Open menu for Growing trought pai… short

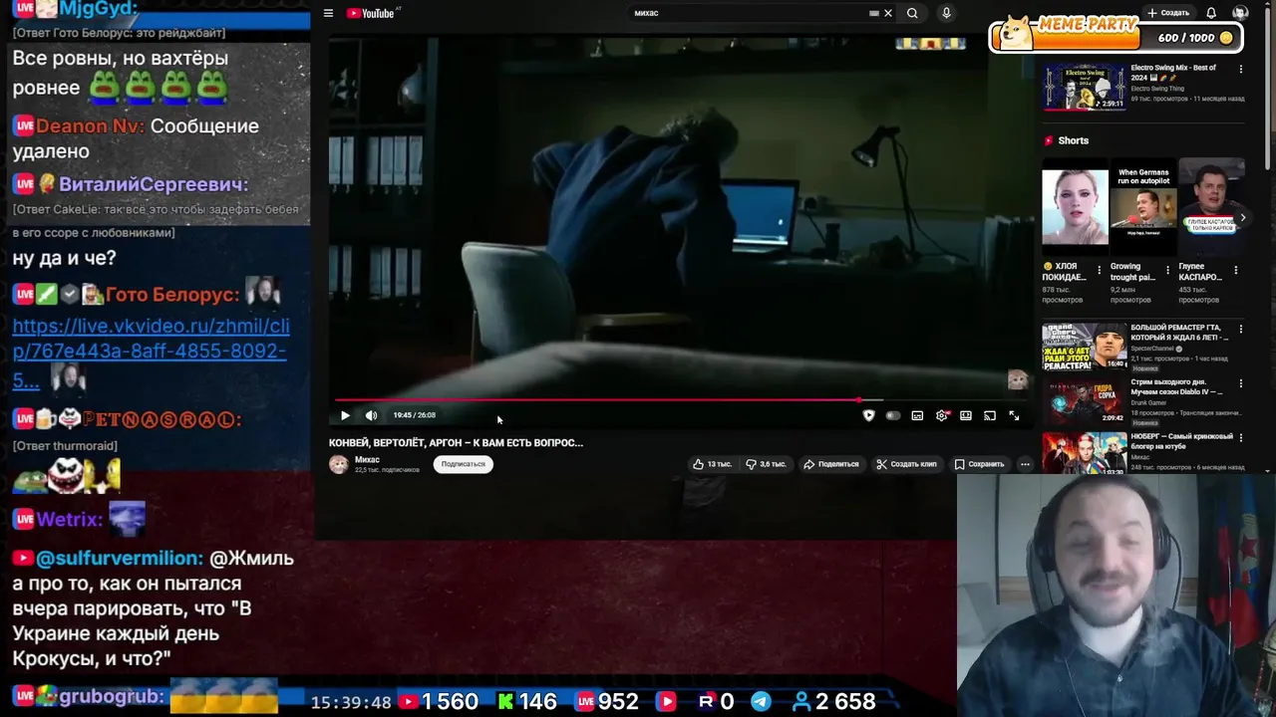pyautogui.click(x=1167, y=270)
